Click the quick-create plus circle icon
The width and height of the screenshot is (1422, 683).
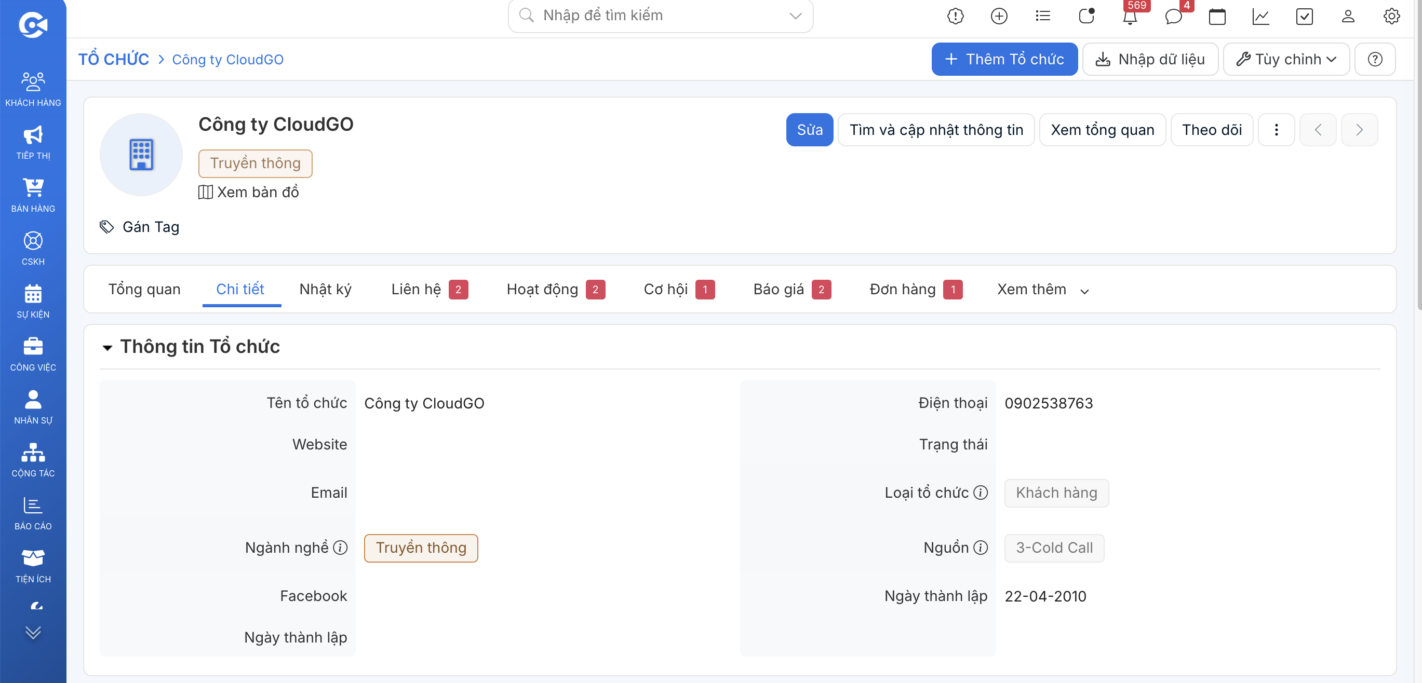pos(999,16)
